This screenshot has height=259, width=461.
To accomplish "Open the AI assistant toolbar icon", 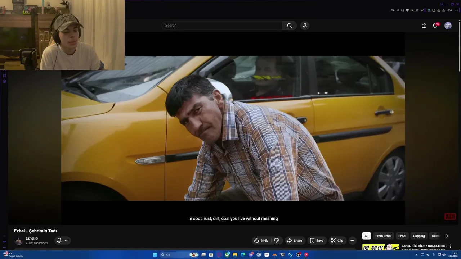I will pos(450,10).
